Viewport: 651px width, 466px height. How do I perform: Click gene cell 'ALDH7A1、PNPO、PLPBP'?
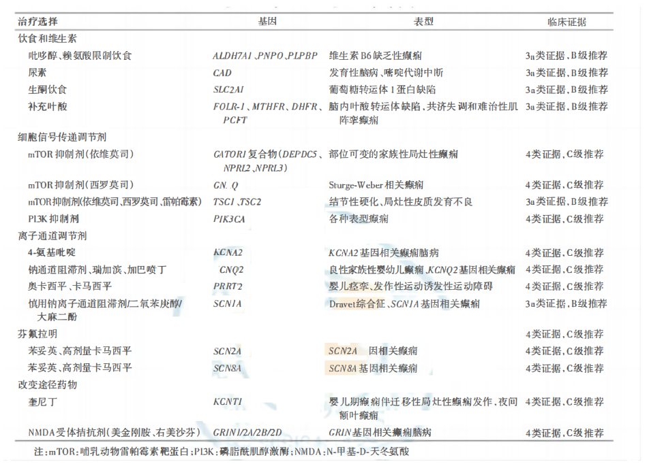[265, 56]
